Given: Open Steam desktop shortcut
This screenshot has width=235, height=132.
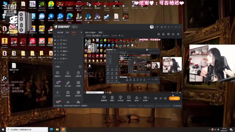Looking at the screenshot, I should pyautogui.click(x=107, y=18).
